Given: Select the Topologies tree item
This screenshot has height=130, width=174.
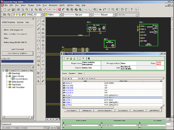Looking at the screenshot, I should click(x=16, y=84).
